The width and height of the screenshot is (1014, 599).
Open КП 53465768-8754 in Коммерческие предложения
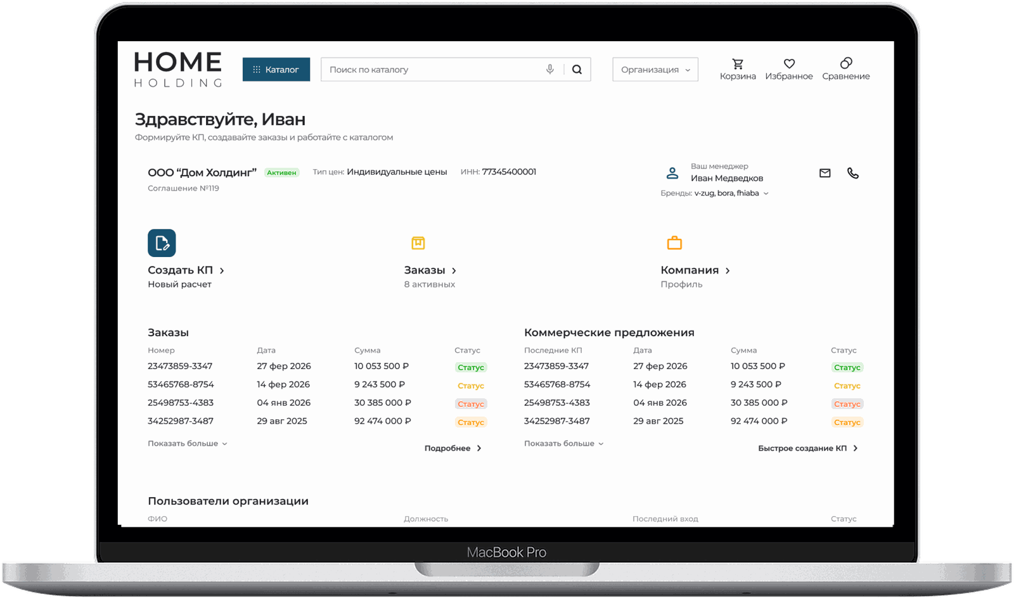click(x=557, y=384)
